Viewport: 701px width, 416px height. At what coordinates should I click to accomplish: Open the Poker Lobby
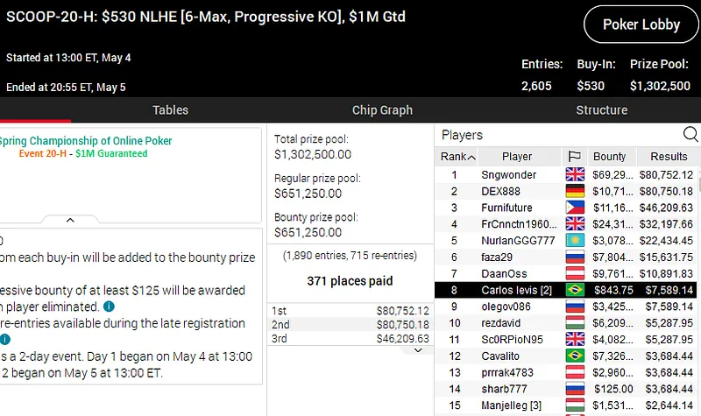pyautogui.click(x=641, y=25)
